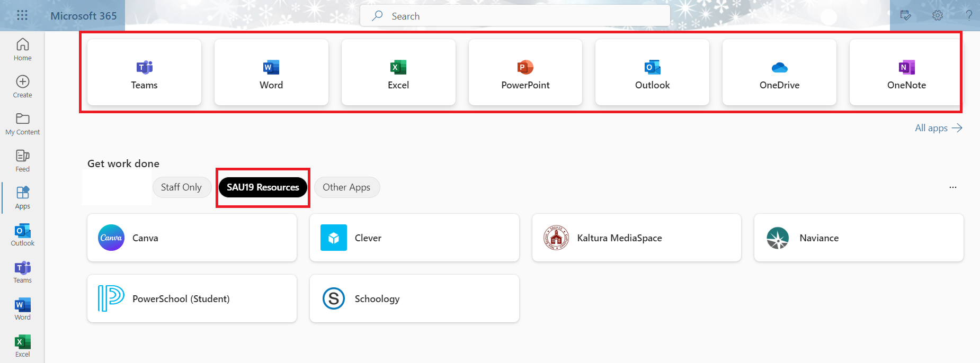The image size is (980, 363).
Task: Open the three-dot more options menu
Action: point(953,187)
